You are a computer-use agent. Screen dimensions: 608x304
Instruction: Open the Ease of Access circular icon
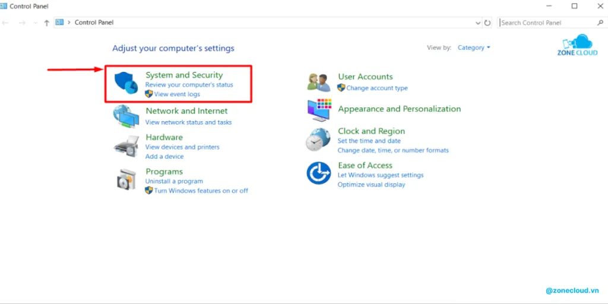[318, 173]
